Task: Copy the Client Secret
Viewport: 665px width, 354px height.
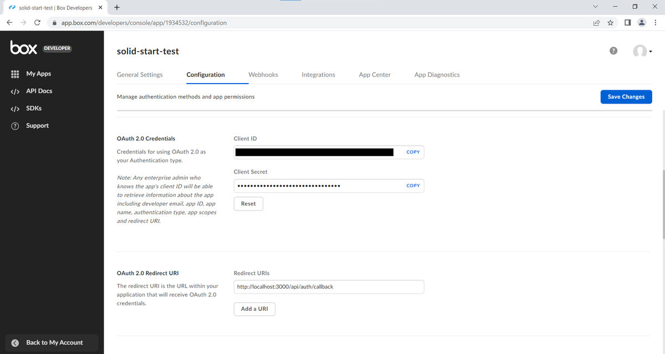Action: 413,186
